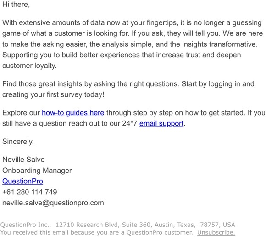Click the Onboarding Manager title text
Screen dimensions: 266x237
tap(37, 171)
